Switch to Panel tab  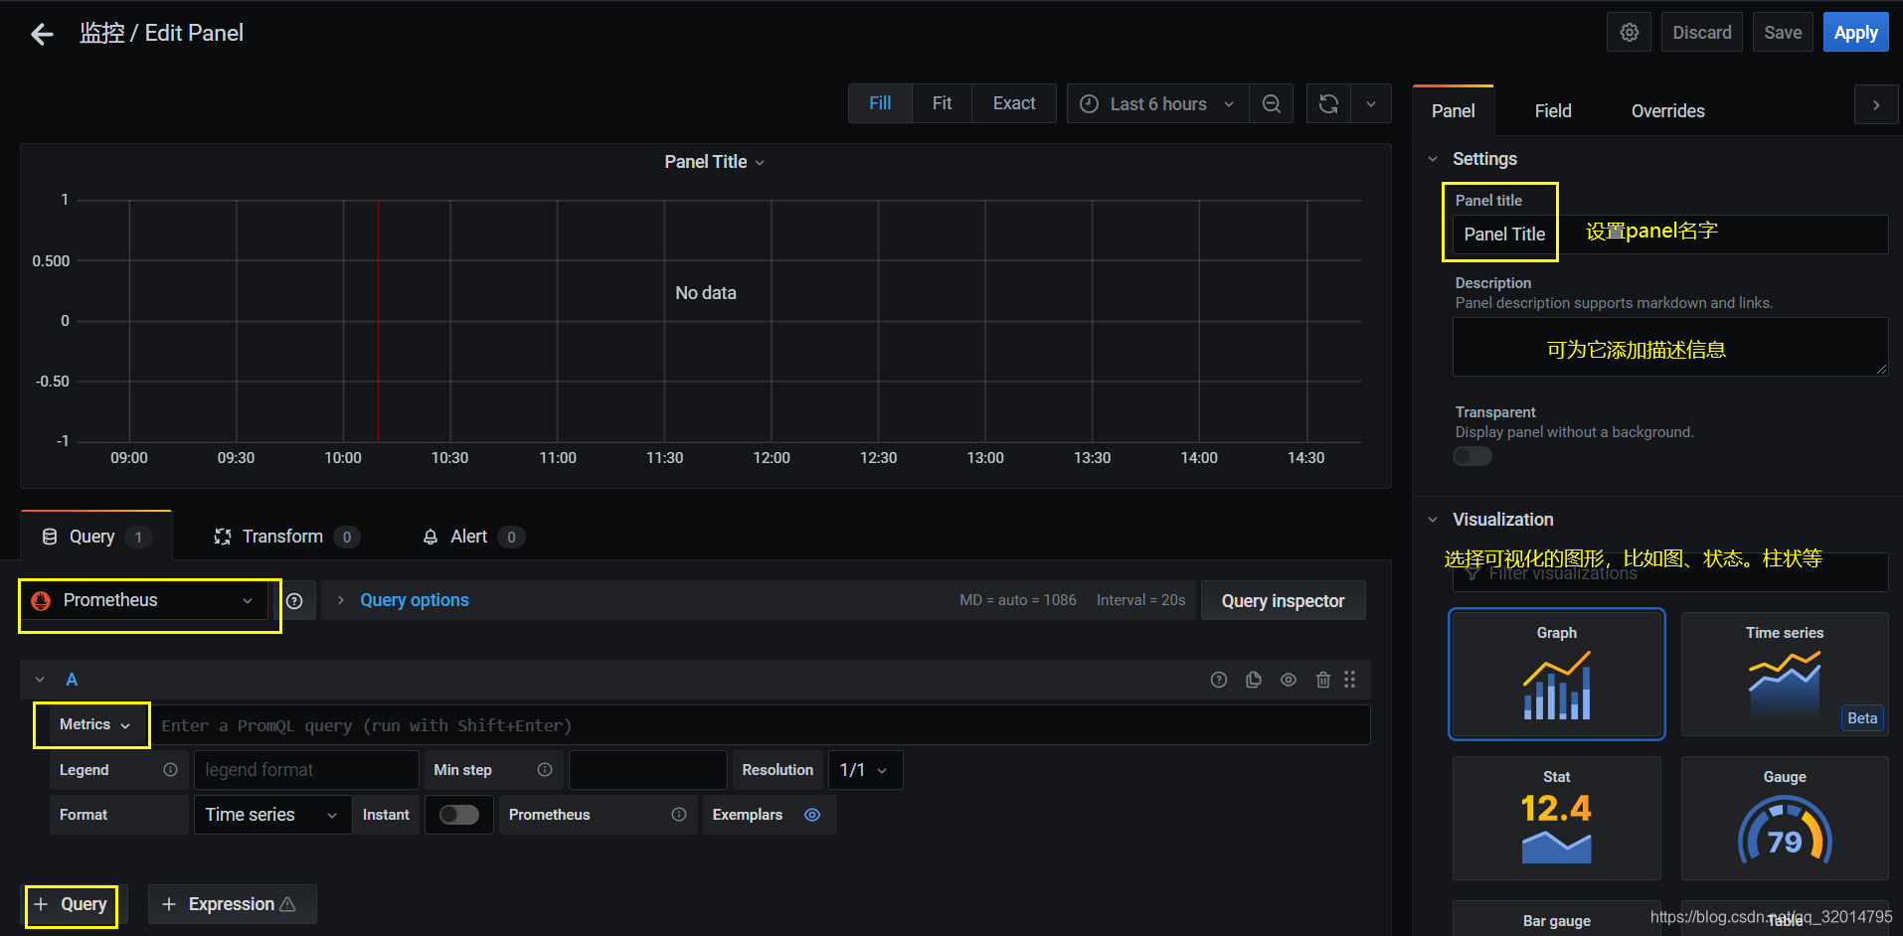click(1453, 111)
